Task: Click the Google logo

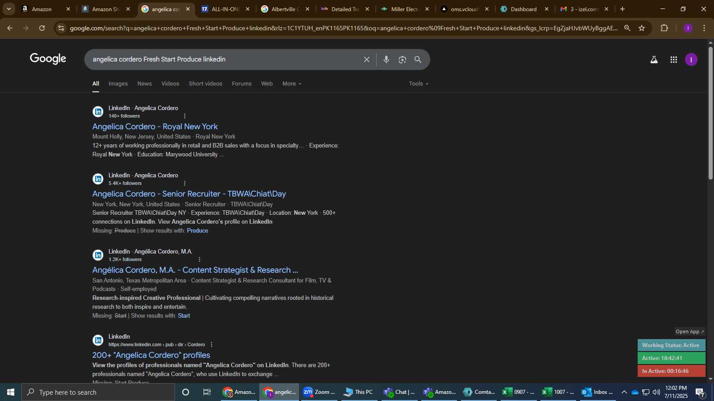Action: pos(48,59)
